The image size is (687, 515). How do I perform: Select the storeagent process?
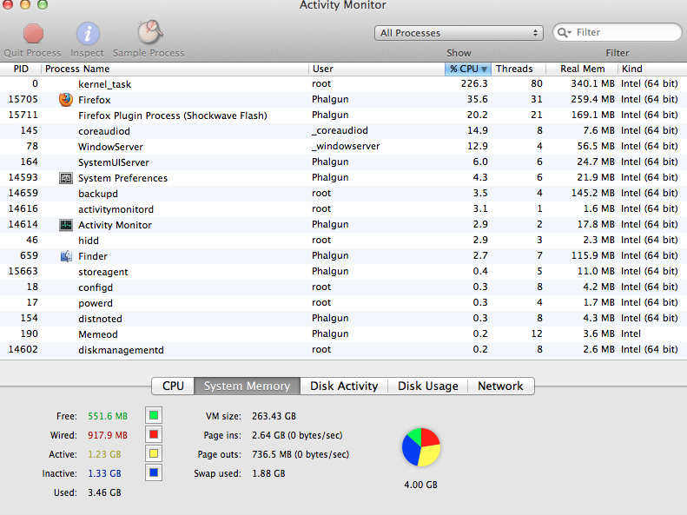[x=344, y=272]
